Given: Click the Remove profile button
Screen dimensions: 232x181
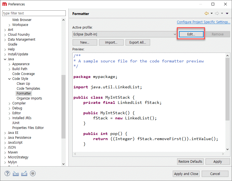Looking at the screenshot, I should (x=218, y=34).
